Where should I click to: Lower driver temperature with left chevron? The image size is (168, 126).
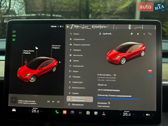[x=29, y=111]
